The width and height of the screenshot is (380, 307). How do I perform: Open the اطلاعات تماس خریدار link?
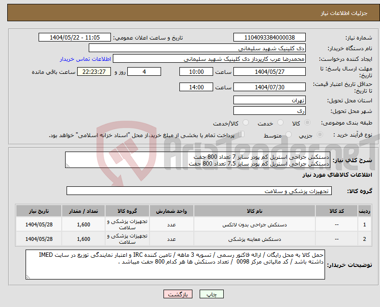(x=85, y=59)
